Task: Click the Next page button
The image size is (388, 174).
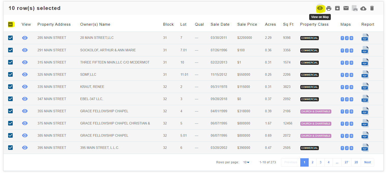Action: point(368,162)
